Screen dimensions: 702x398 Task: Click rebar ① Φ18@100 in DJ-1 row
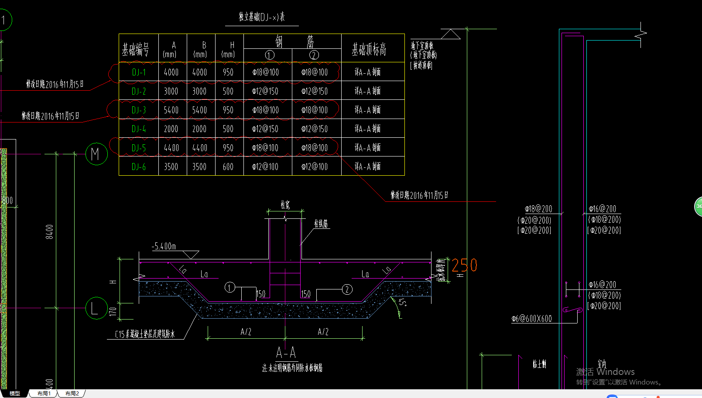point(265,72)
